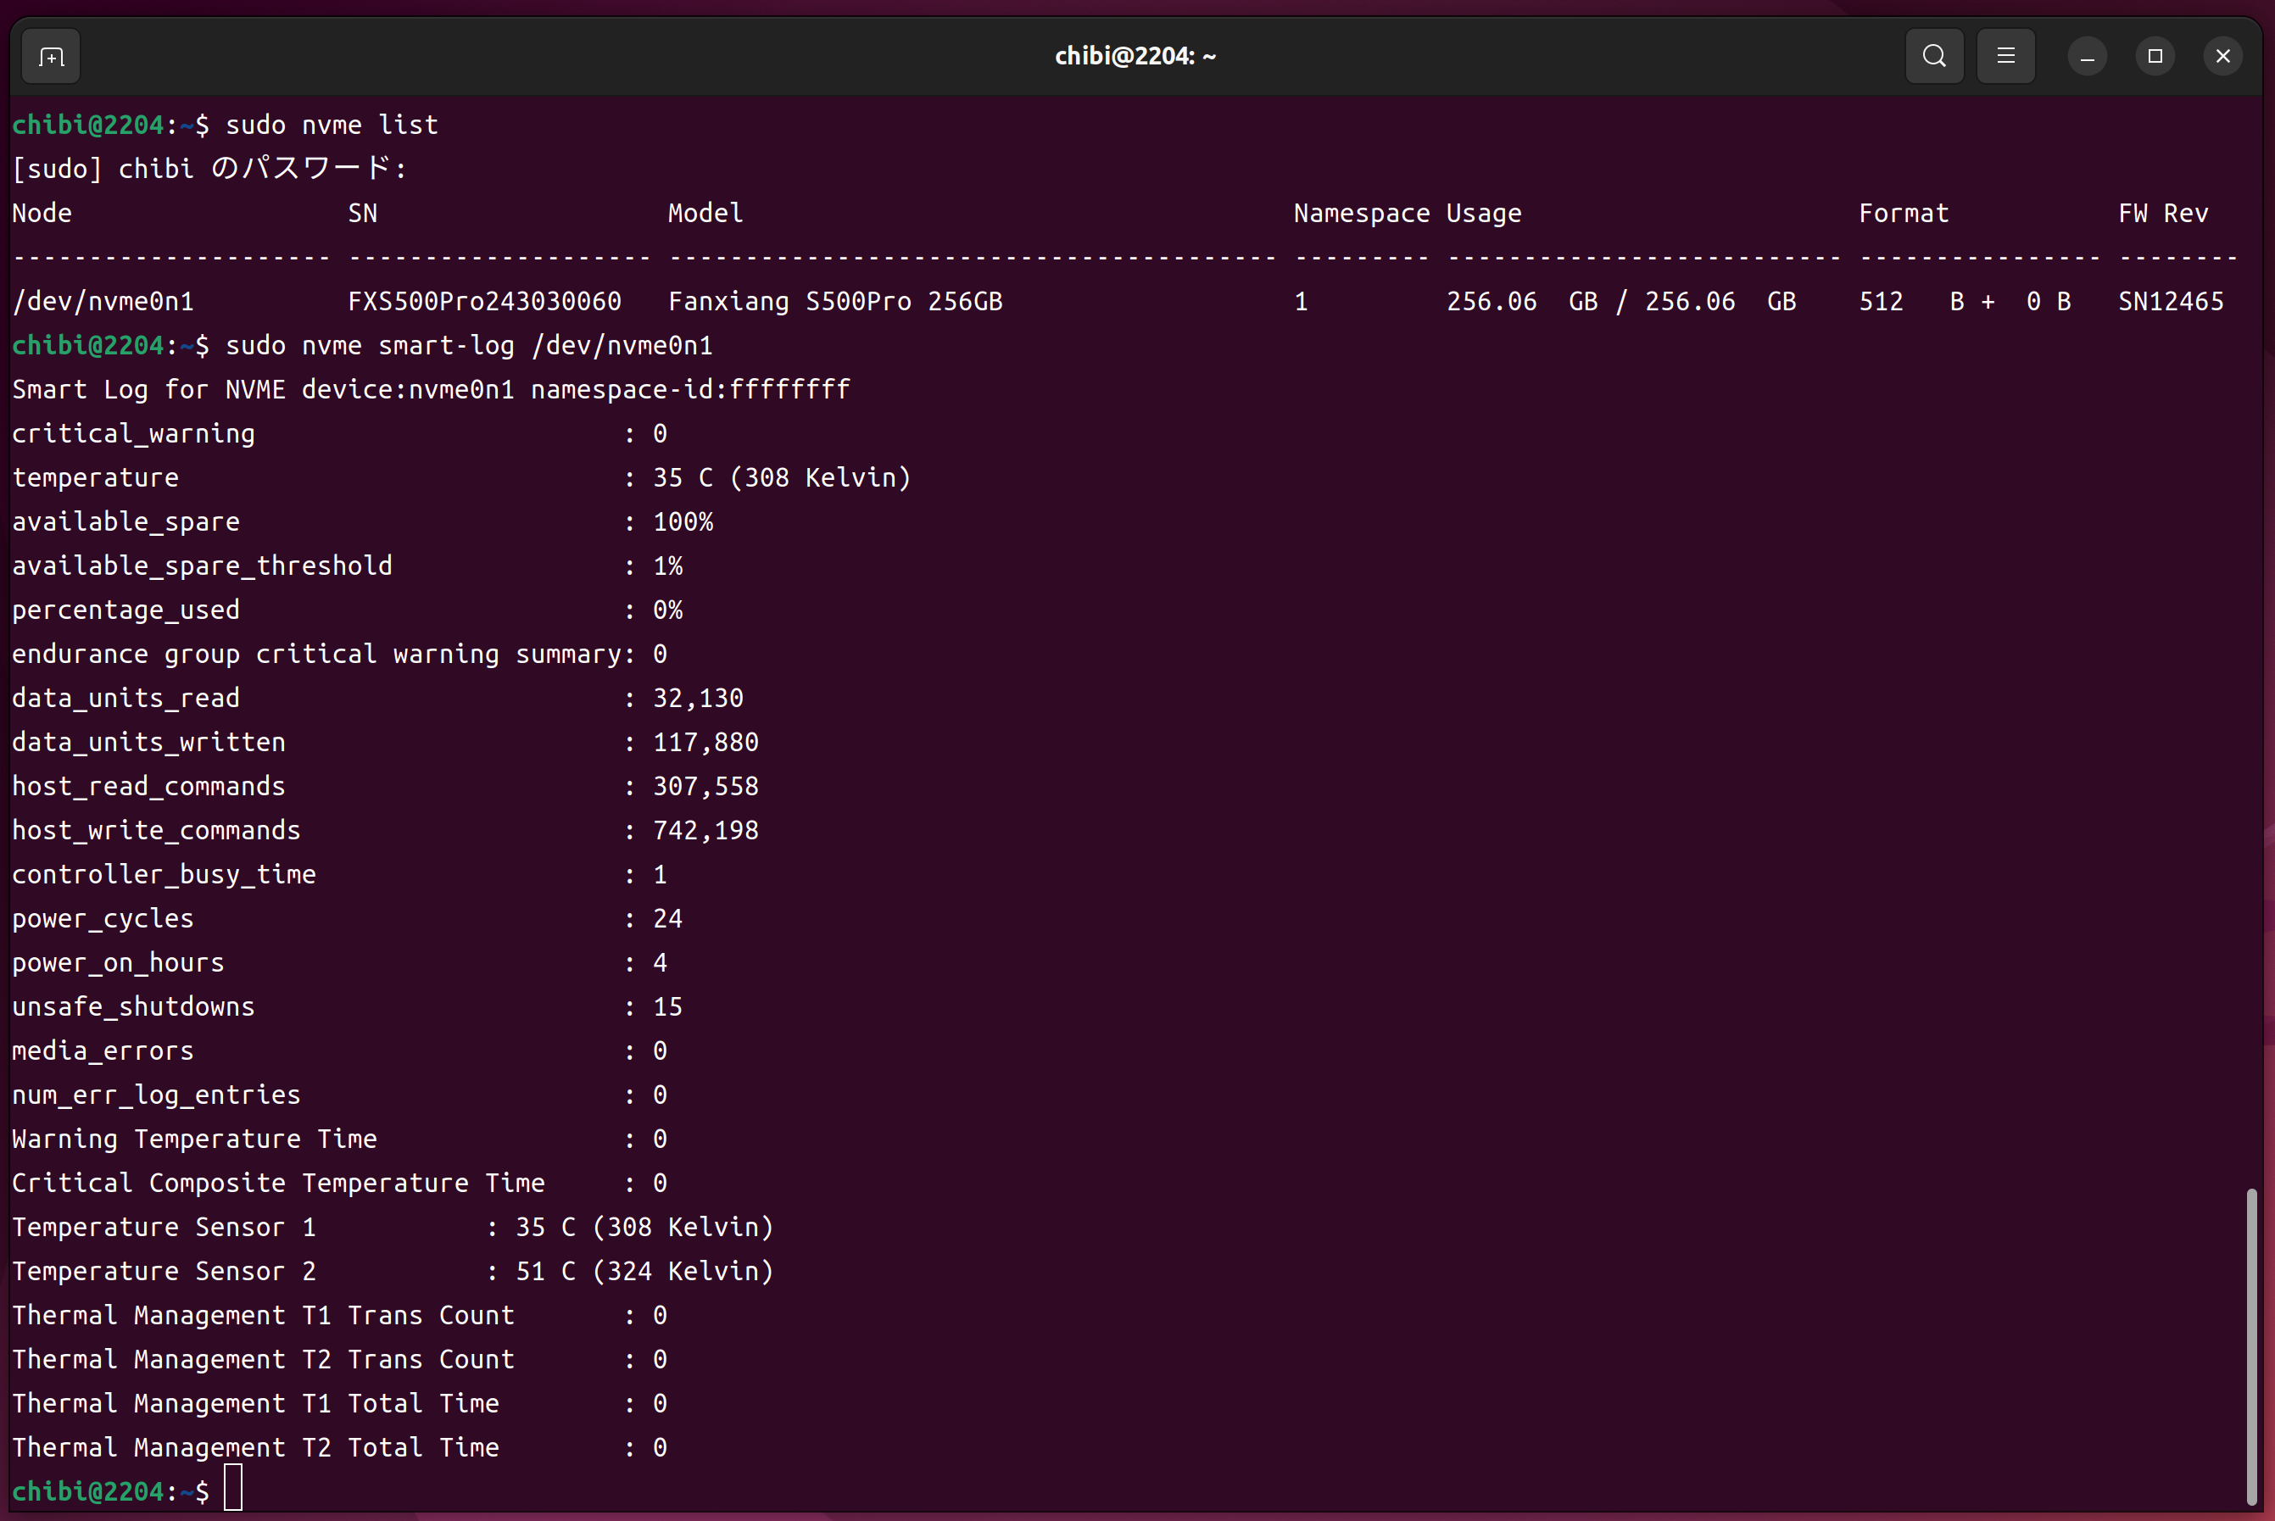Click the unsafe_shutdowns value 15
This screenshot has height=1521, width=2275.
point(667,1007)
